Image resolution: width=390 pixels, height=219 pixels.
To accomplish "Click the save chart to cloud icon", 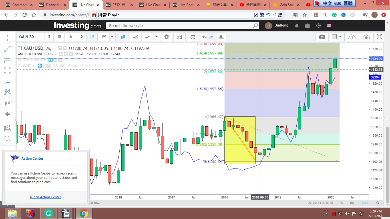I will coord(366,37).
